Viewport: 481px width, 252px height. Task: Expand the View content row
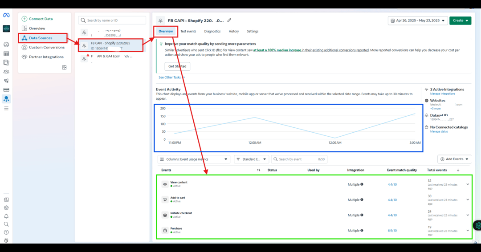pyautogui.click(x=468, y=184)
